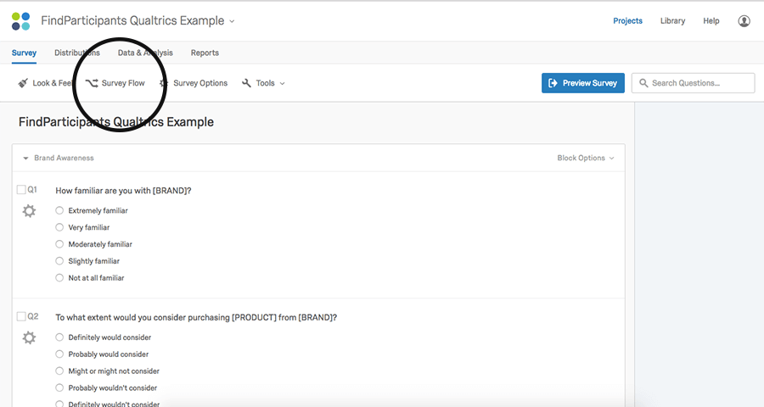Click the Preview Survey exit-arrow icon
The image size is (764, 407).
[553, 83]
